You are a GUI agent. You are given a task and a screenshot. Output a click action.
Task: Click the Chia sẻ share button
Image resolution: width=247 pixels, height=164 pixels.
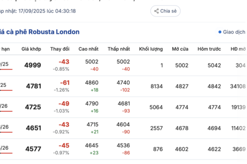click(165, 11)
